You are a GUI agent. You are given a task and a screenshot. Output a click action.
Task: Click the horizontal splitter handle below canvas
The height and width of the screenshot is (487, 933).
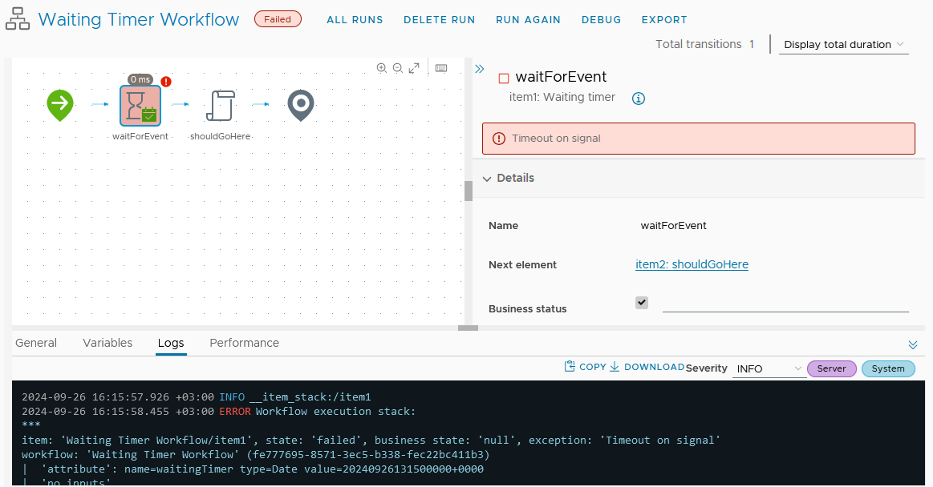(468, 328)
